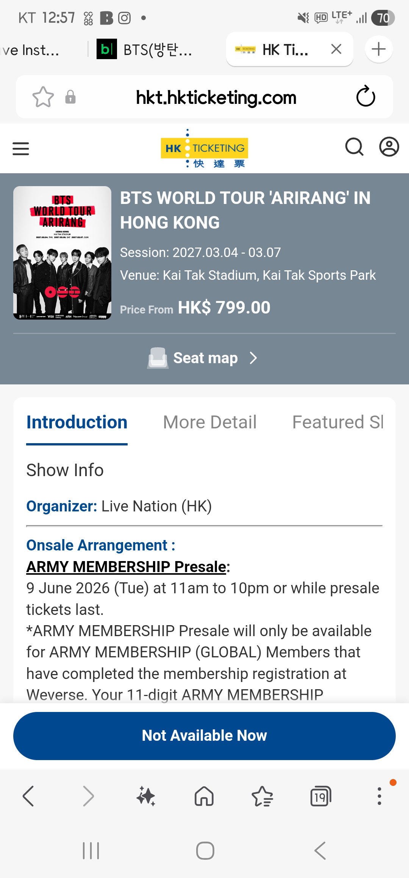This screenshot has height=878, width=409.
Task: Open the bookmarks list icon
Action: pyautogui.click(x=262, y=796)
